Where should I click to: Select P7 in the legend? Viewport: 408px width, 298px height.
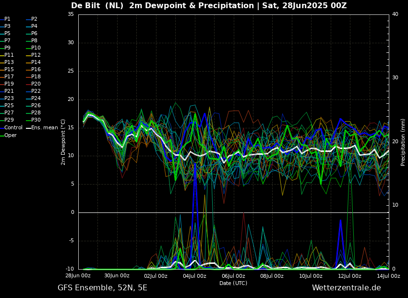coord(5,41)
